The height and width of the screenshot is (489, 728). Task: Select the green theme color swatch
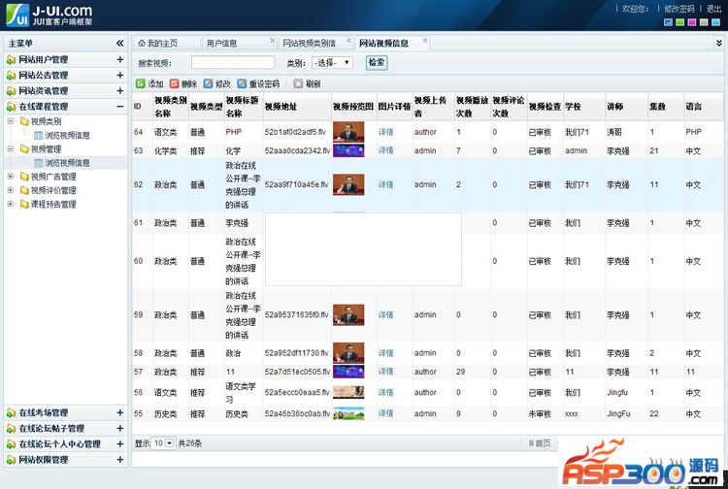click(x=681, y=22)
